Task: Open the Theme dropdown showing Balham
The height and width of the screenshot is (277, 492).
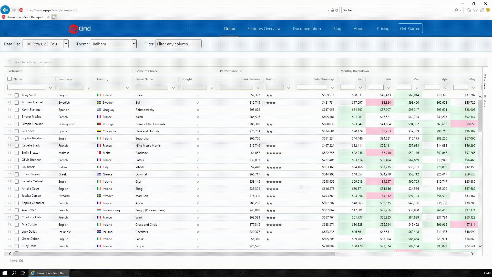Action: pyautogui.click(x=114, y=44)
